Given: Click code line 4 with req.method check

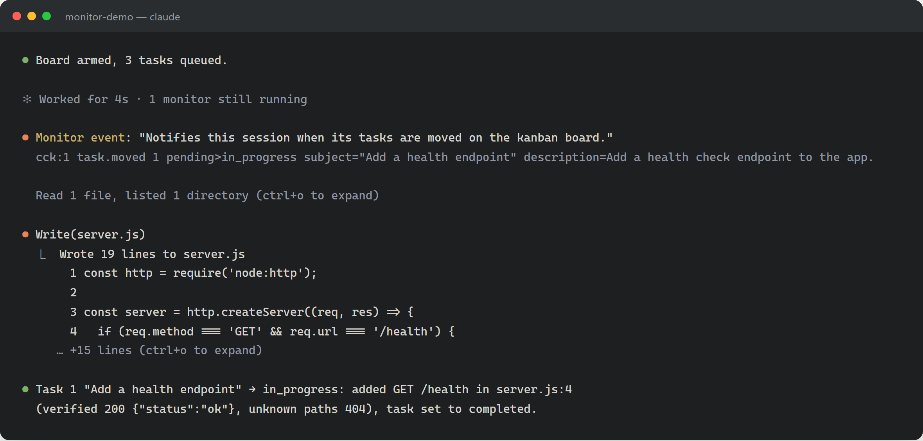Looking at the screenshot, I should pyautogui.click(x=262, y=332).
